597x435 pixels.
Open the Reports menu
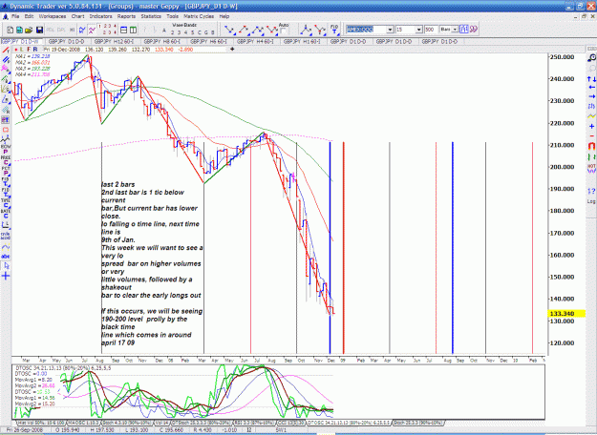126,16
